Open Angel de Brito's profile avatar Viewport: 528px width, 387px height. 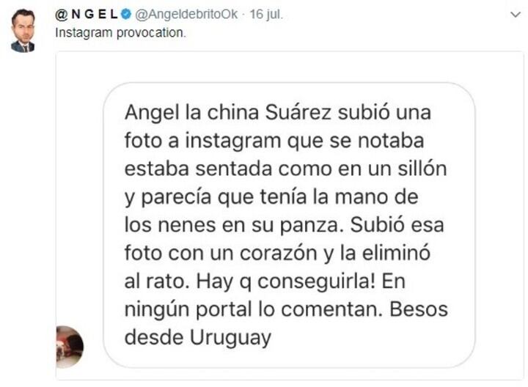23,31
